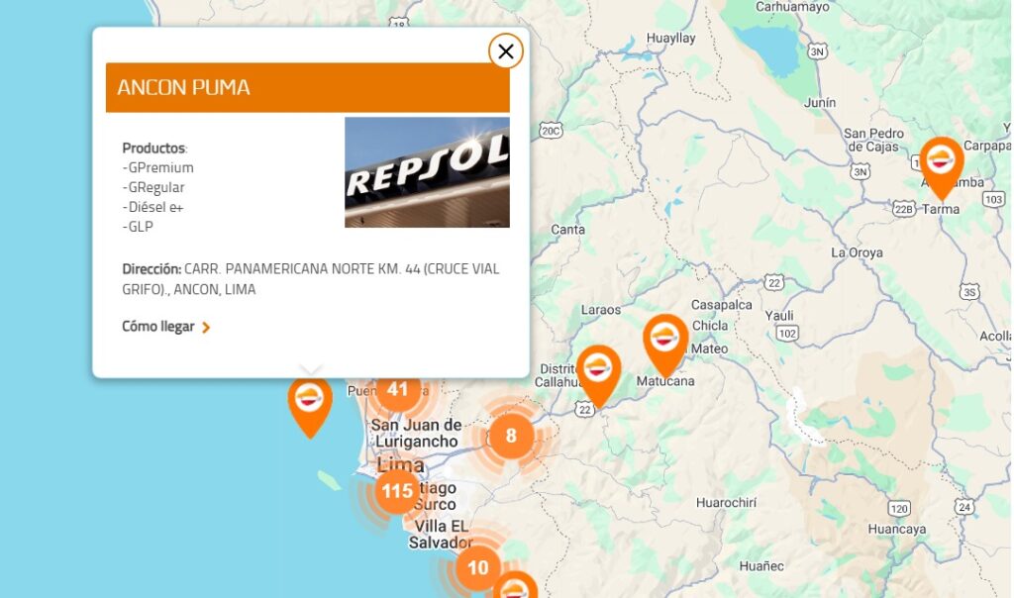Click the route 3S road shield
Image resolution: width=1014 pixels, height=598 pixels.
(x=969, y=292)
